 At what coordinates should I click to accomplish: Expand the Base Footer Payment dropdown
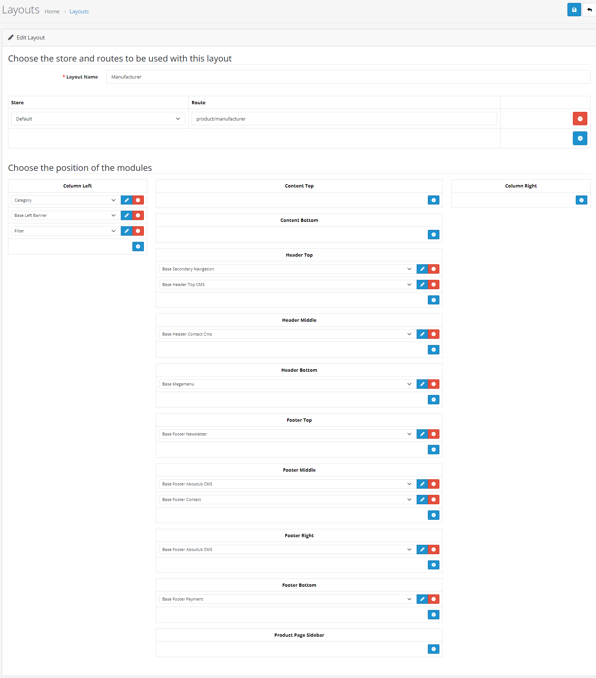coord(286,599)
